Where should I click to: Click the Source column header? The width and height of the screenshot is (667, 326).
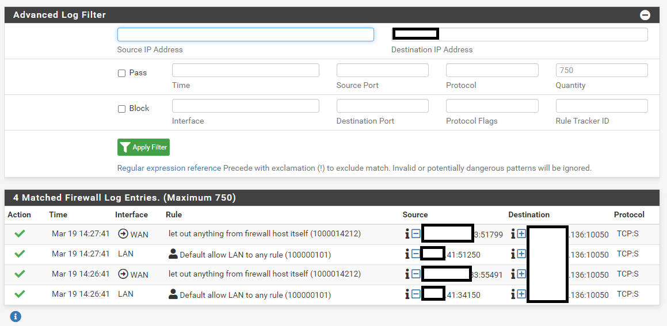pos(415,214)
